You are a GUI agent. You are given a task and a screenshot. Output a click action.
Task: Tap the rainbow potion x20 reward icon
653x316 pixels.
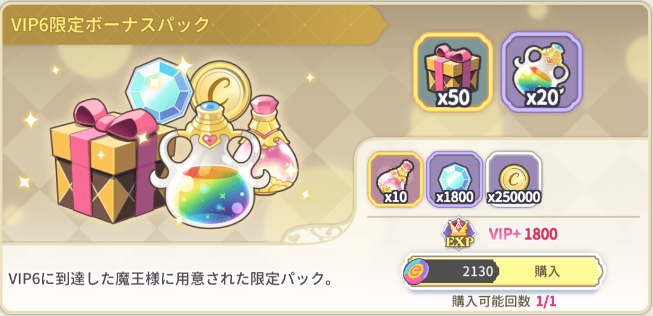pyautogui.click(x=541, y=73)
